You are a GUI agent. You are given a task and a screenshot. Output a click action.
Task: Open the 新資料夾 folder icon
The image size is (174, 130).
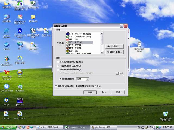coord(33,18)
